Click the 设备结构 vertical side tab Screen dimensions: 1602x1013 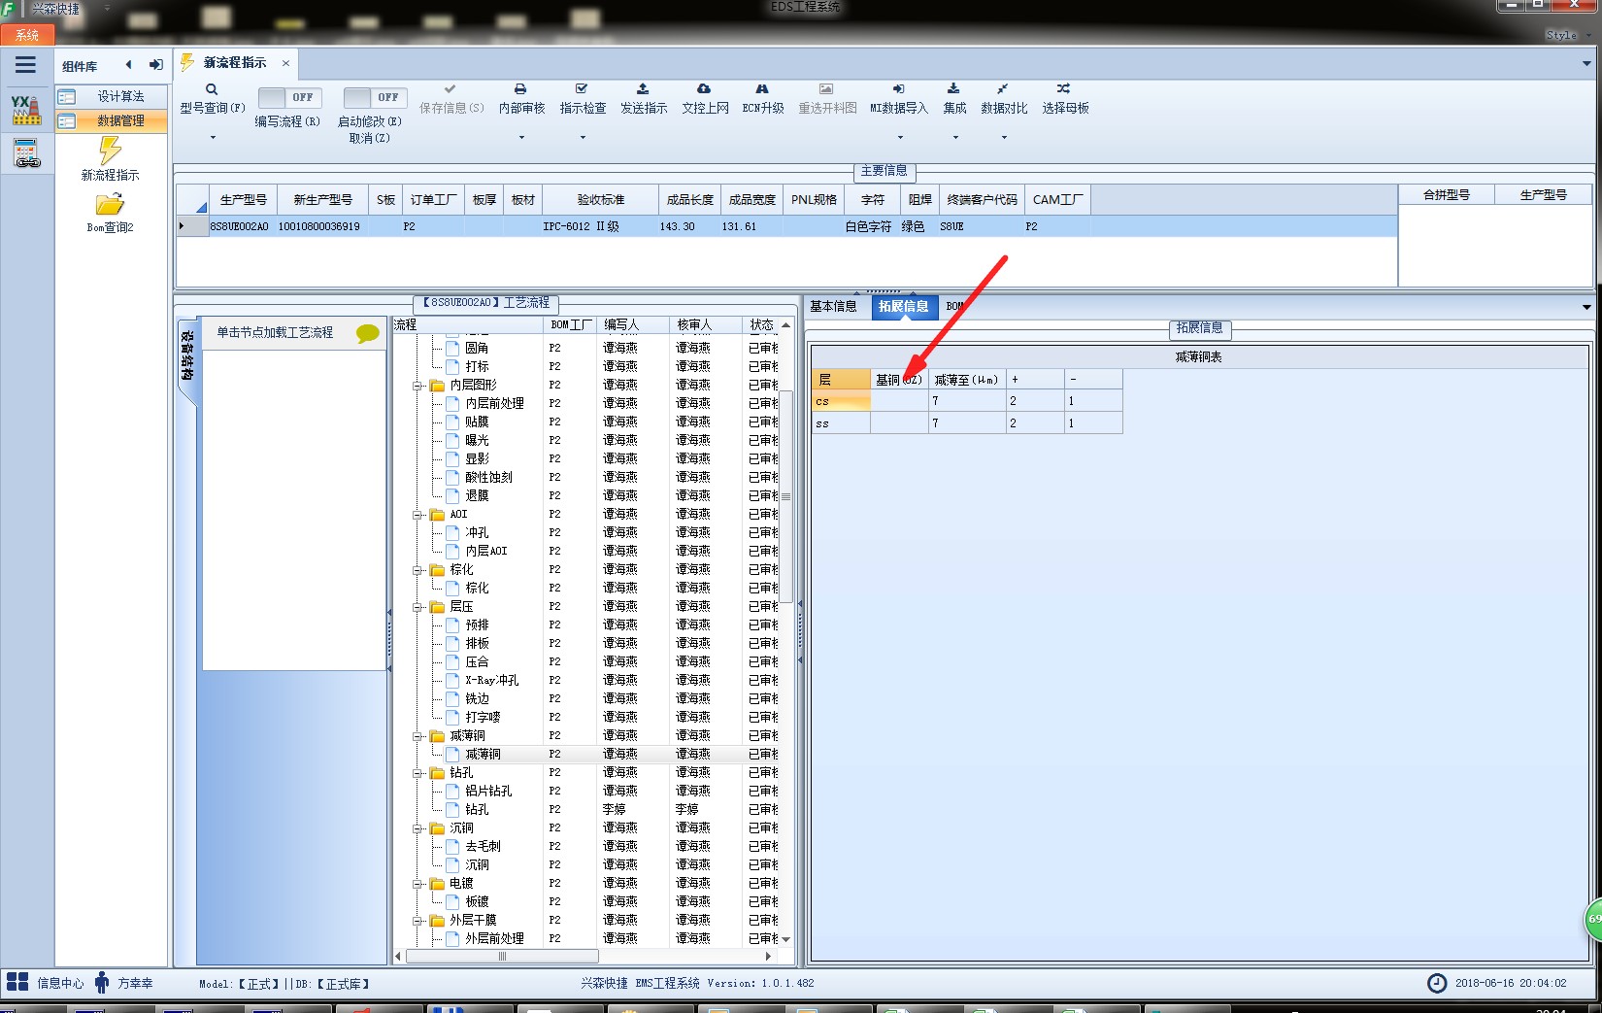pos(187,357)
